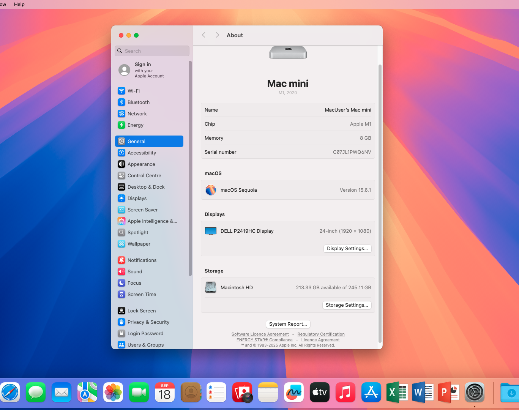Click the Display Settings button
519x410 pixels.
(x=347, y=249)
